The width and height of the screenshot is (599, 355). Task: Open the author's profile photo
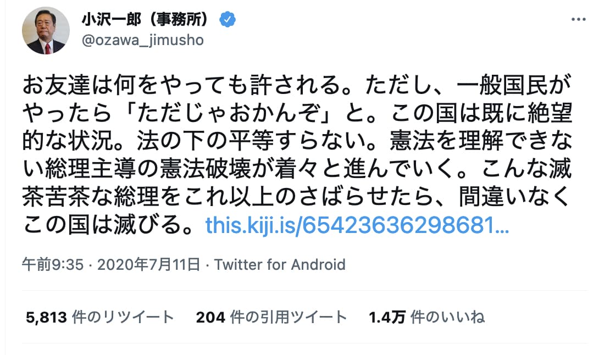(x=46, y=31)
